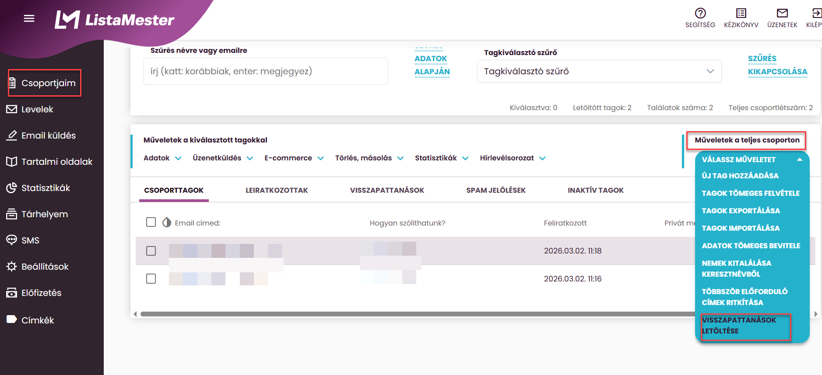The height and width of the screenshot is (375, 822).
Task: Tick the checkbox for the 11:18 member row
Action: point(151,251)
